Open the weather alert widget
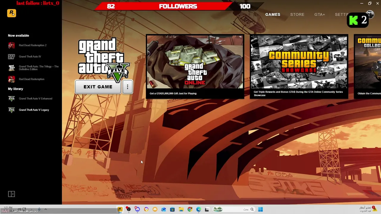This screenshot has height=214, width=381. tap(368, 209)
